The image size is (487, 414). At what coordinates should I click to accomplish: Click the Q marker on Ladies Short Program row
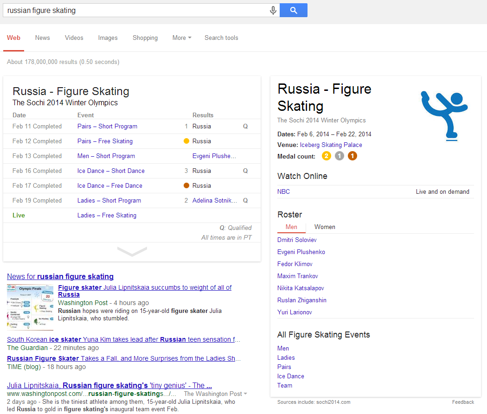245,200
